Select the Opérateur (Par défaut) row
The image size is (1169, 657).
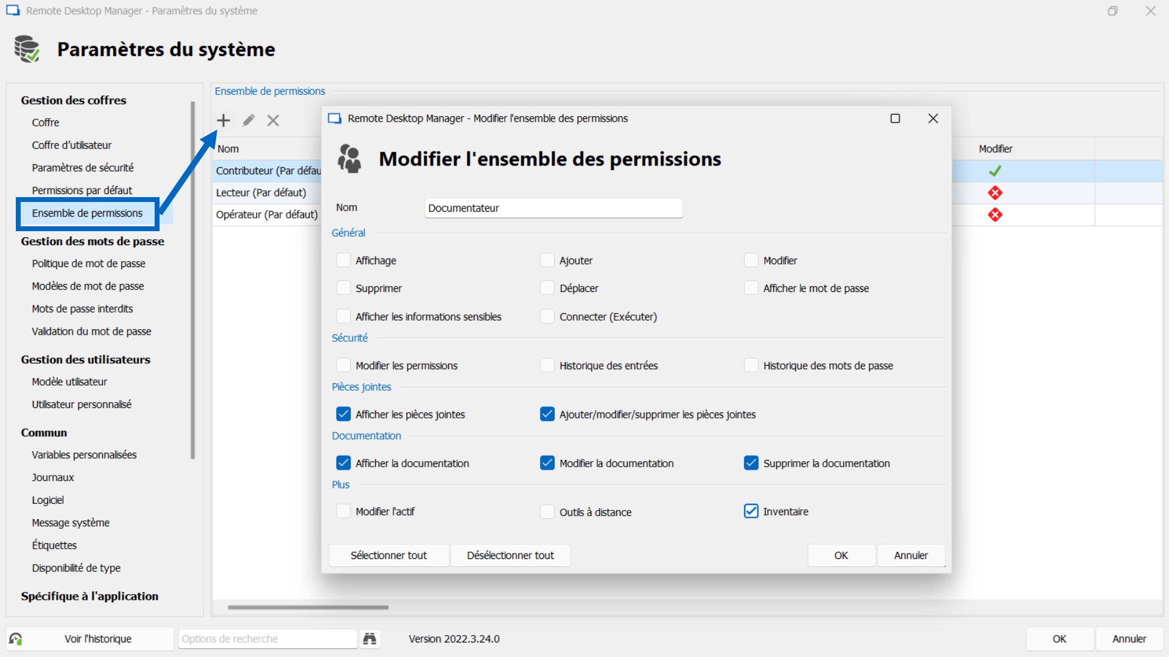click(x=267, y=214)
